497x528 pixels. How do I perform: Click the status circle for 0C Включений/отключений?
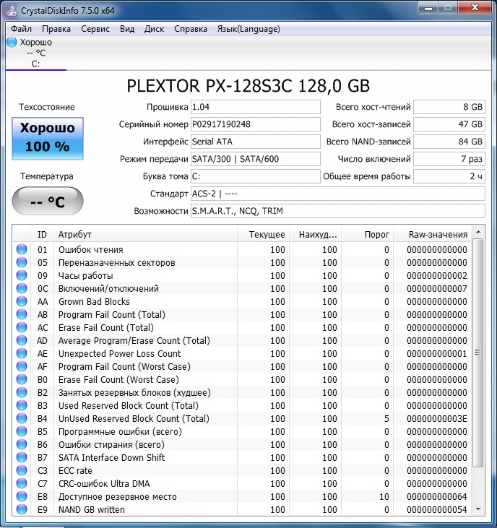(x=22, y=289)
